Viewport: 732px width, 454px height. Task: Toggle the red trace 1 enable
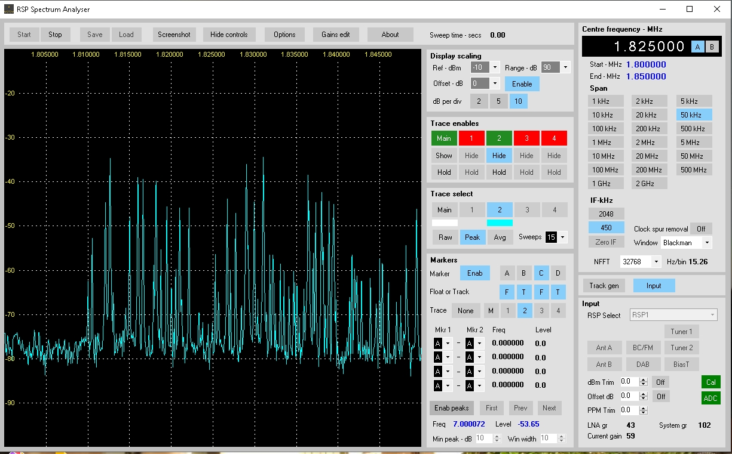pos(471,138)
